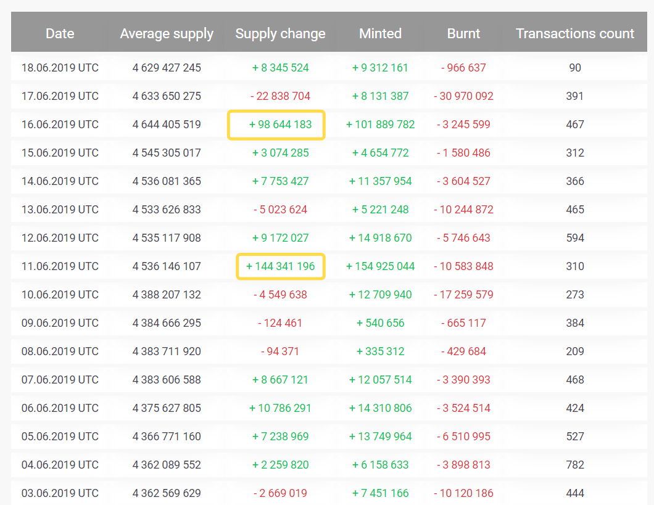Click burnt value - 3 898 813

(463, 464)
